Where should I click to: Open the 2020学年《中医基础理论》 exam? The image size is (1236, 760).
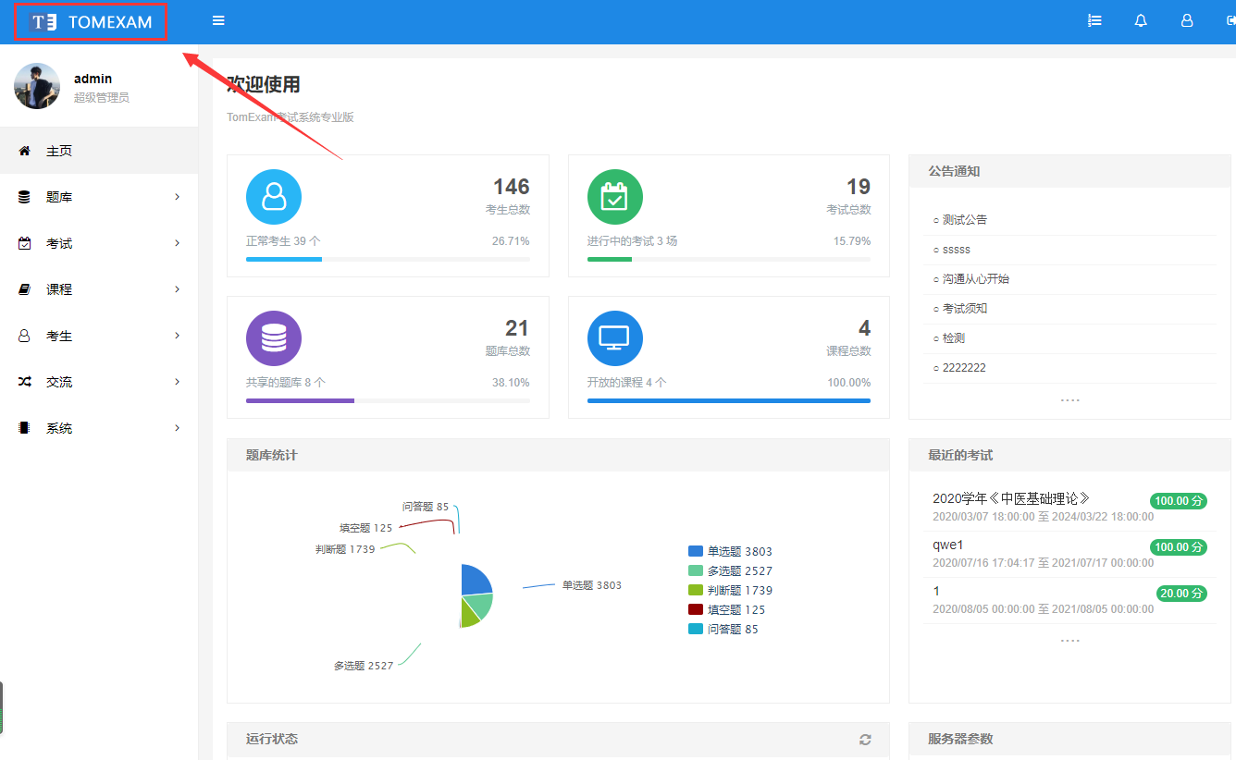click(1011, 498)
